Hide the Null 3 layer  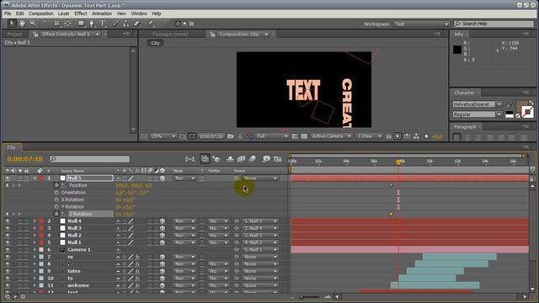coord(8,228)
